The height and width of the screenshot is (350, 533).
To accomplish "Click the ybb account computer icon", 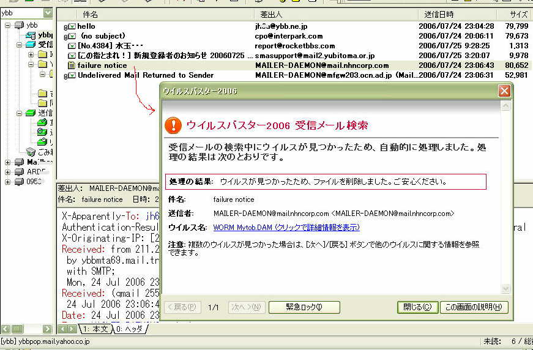I will 19,25.
